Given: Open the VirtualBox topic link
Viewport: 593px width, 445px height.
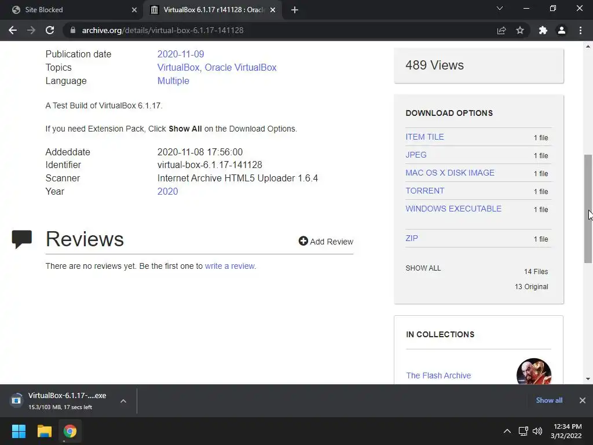Looking at the screenshot, I should (178, 67).
